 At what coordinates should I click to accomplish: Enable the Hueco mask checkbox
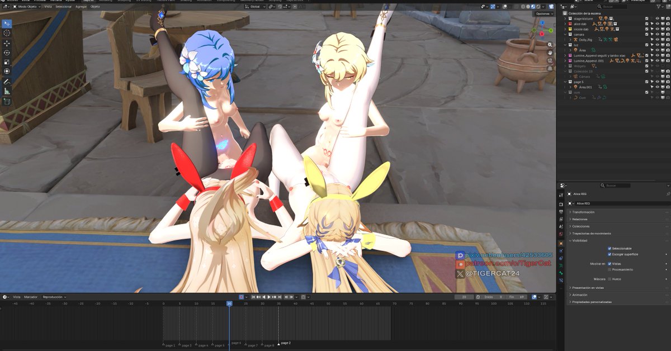point(609,278)
